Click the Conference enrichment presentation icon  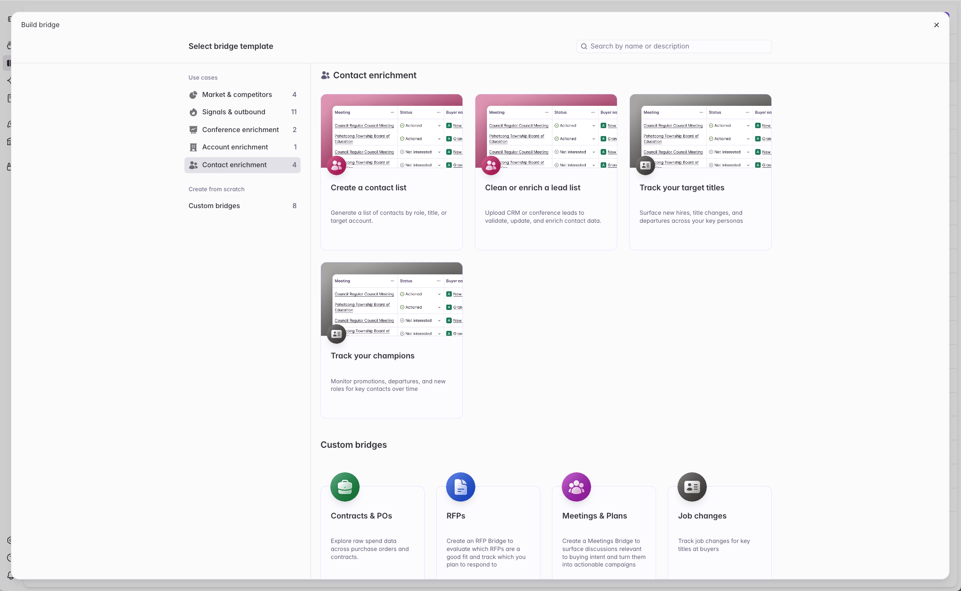[193, 130]
